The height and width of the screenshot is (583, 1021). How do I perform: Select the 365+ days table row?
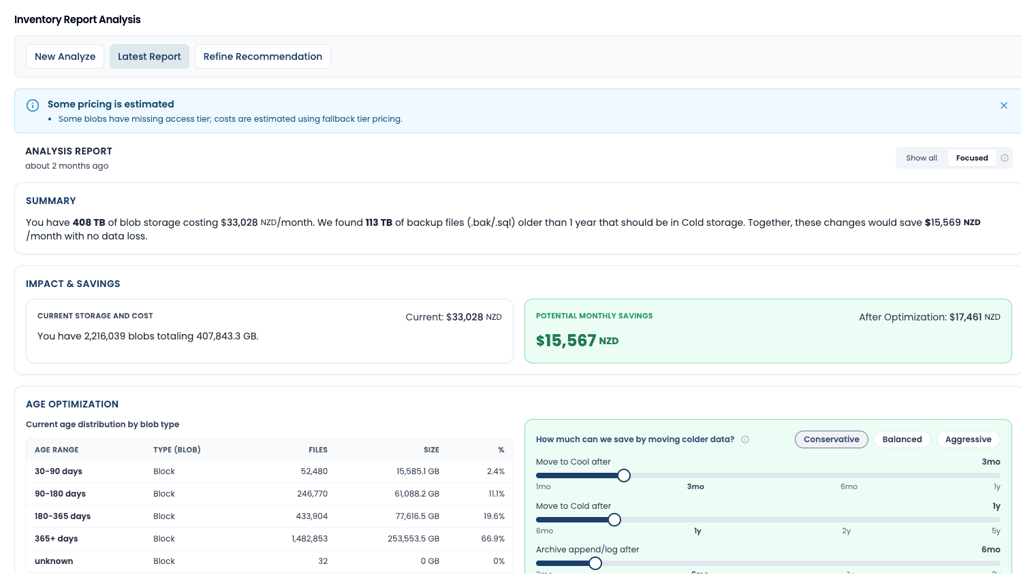pyautogui.click(x=269, y=538)
